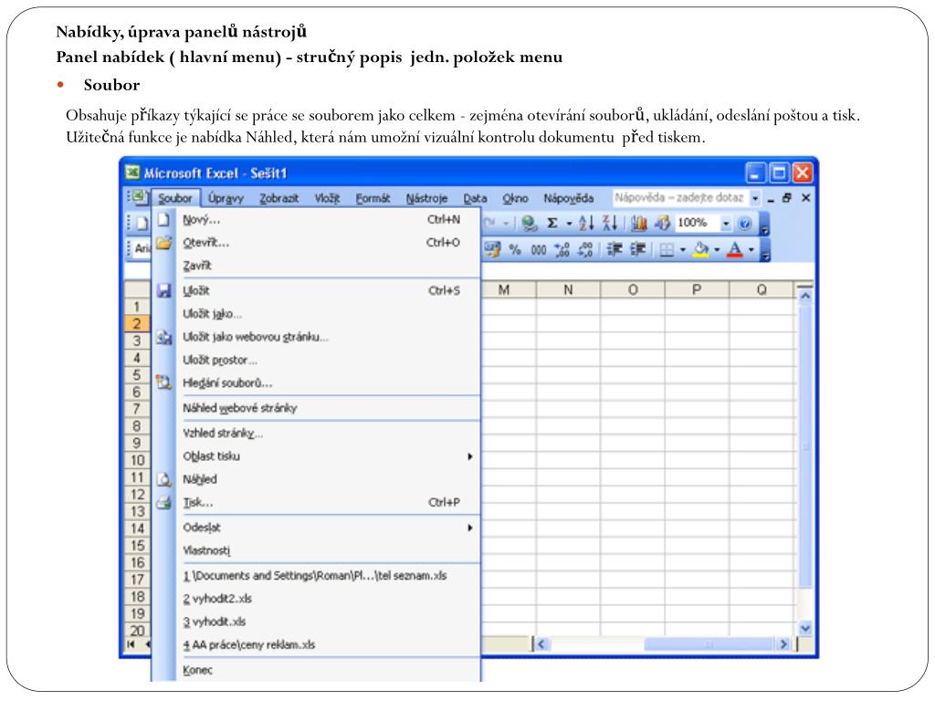935x701 pixels.
Task: Choose Nový... from Soubor menu
Action: point(317,219)
